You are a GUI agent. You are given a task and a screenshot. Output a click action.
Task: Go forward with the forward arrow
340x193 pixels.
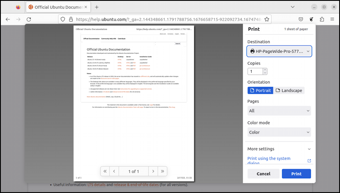click(18, 19)
